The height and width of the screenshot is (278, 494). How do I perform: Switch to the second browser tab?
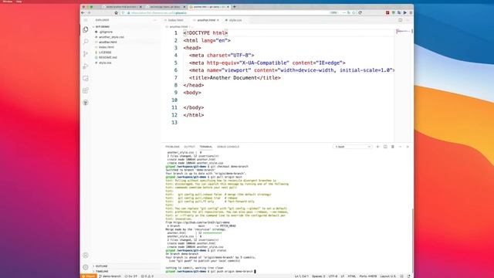(166, 7)
